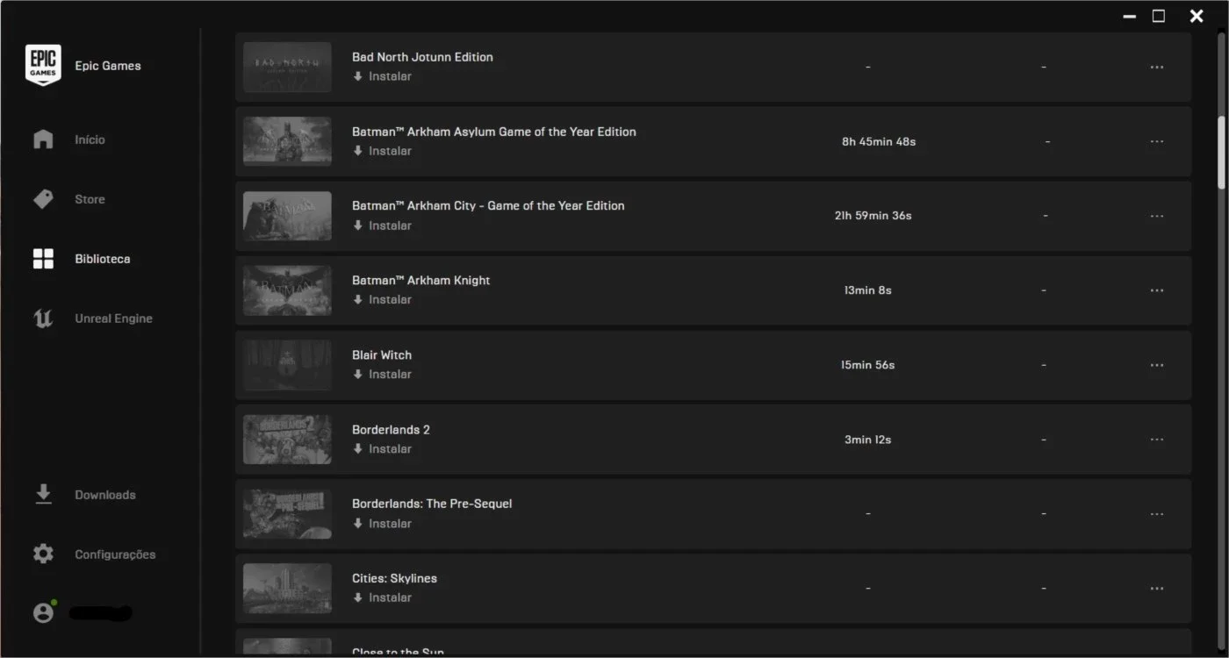Open options menu for Batman Arkham Asylum
Screen dimensions: 1229x658
click(1157, 141)
